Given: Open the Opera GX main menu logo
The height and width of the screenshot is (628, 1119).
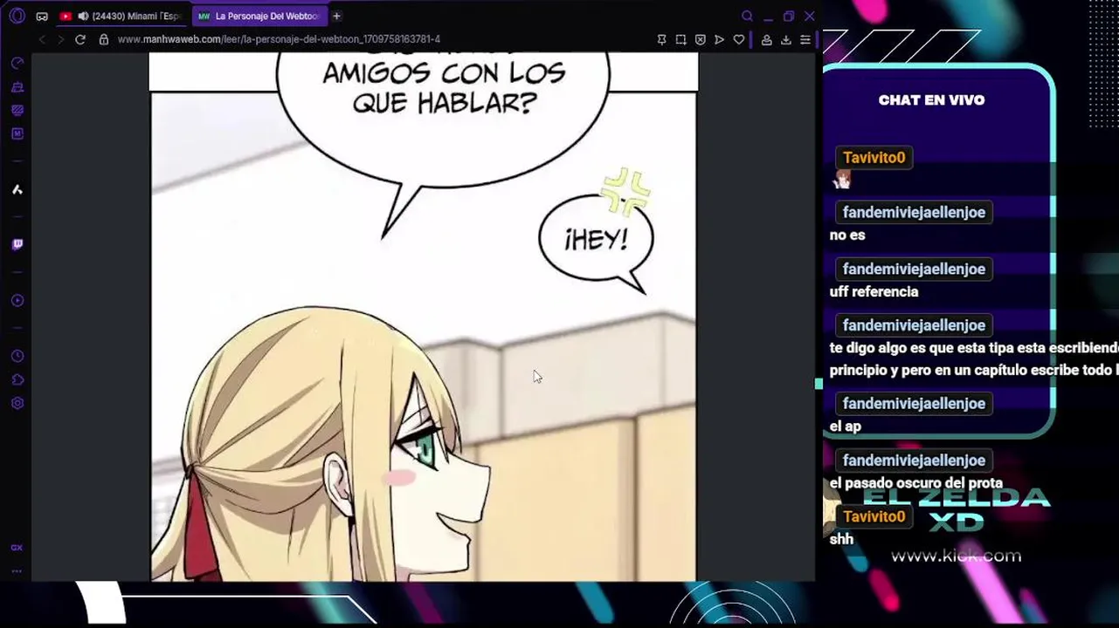Looking at the screenshot, I should 17,16.
